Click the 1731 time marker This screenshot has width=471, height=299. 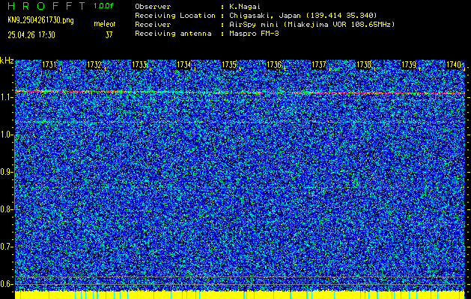click(x=49, y=65)
